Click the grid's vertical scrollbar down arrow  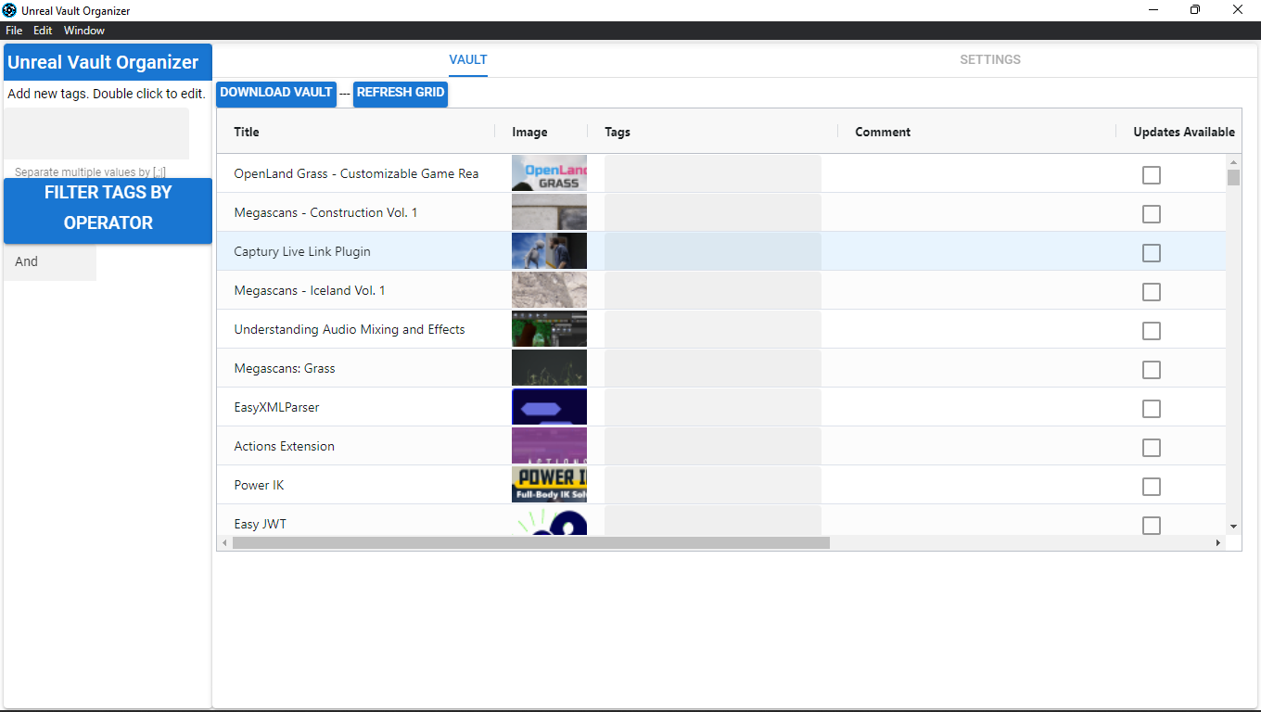(1233, 527)
